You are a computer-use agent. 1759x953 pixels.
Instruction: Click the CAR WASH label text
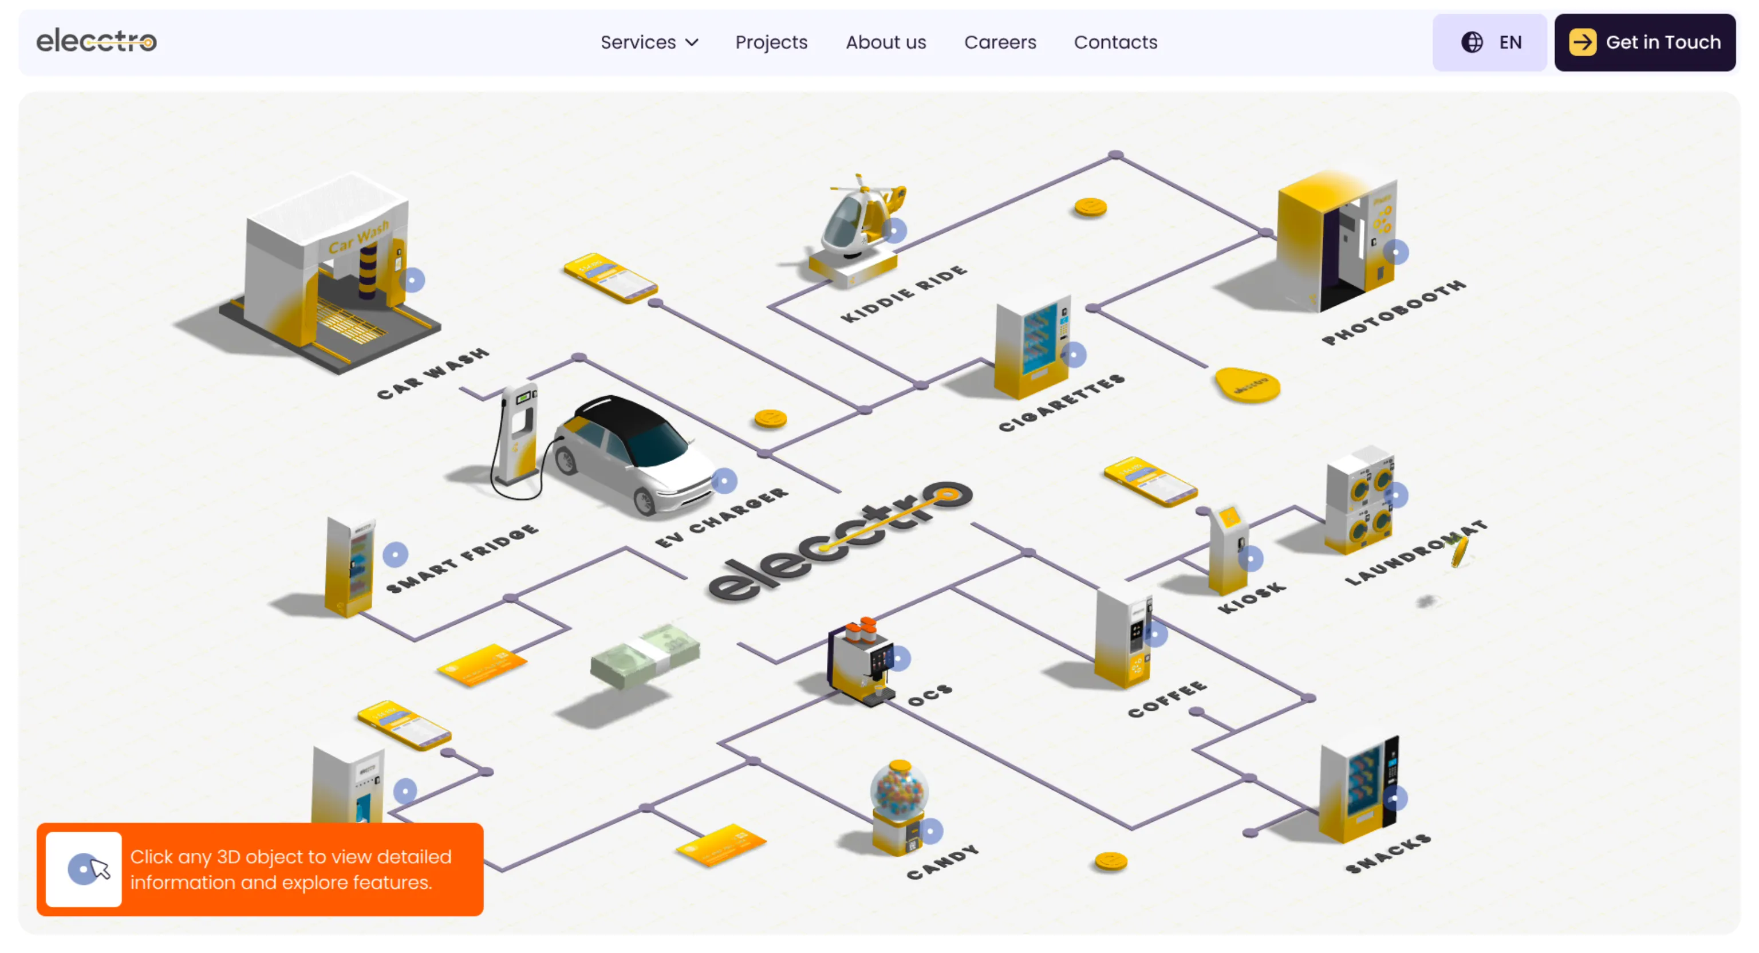[x=433, y=373]
